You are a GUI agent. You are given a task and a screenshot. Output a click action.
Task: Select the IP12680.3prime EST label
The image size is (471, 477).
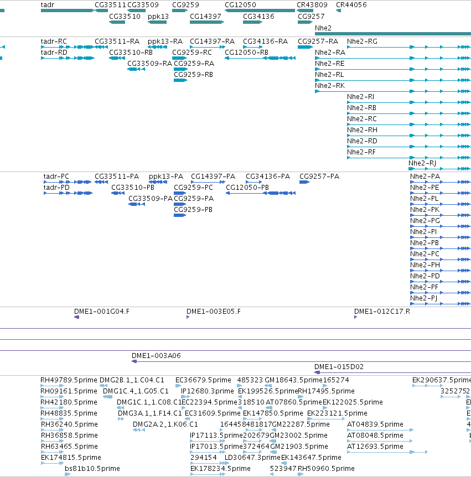[208, 391]
